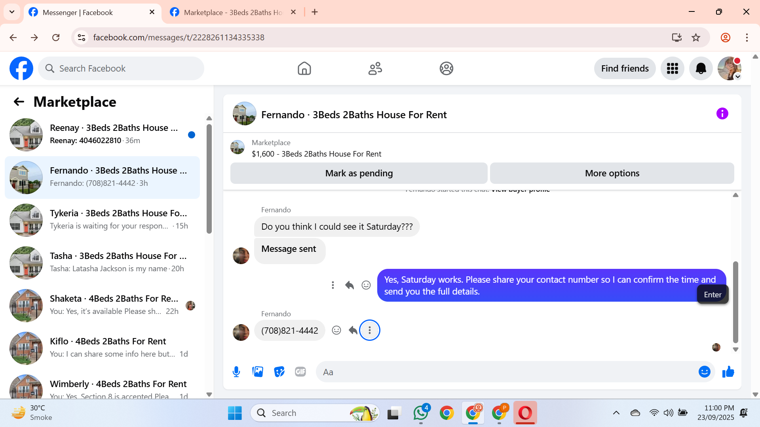The width and height of the screenshot is (760, 427).
Task: Reply to the phone number message
Action: pos(353,330)
